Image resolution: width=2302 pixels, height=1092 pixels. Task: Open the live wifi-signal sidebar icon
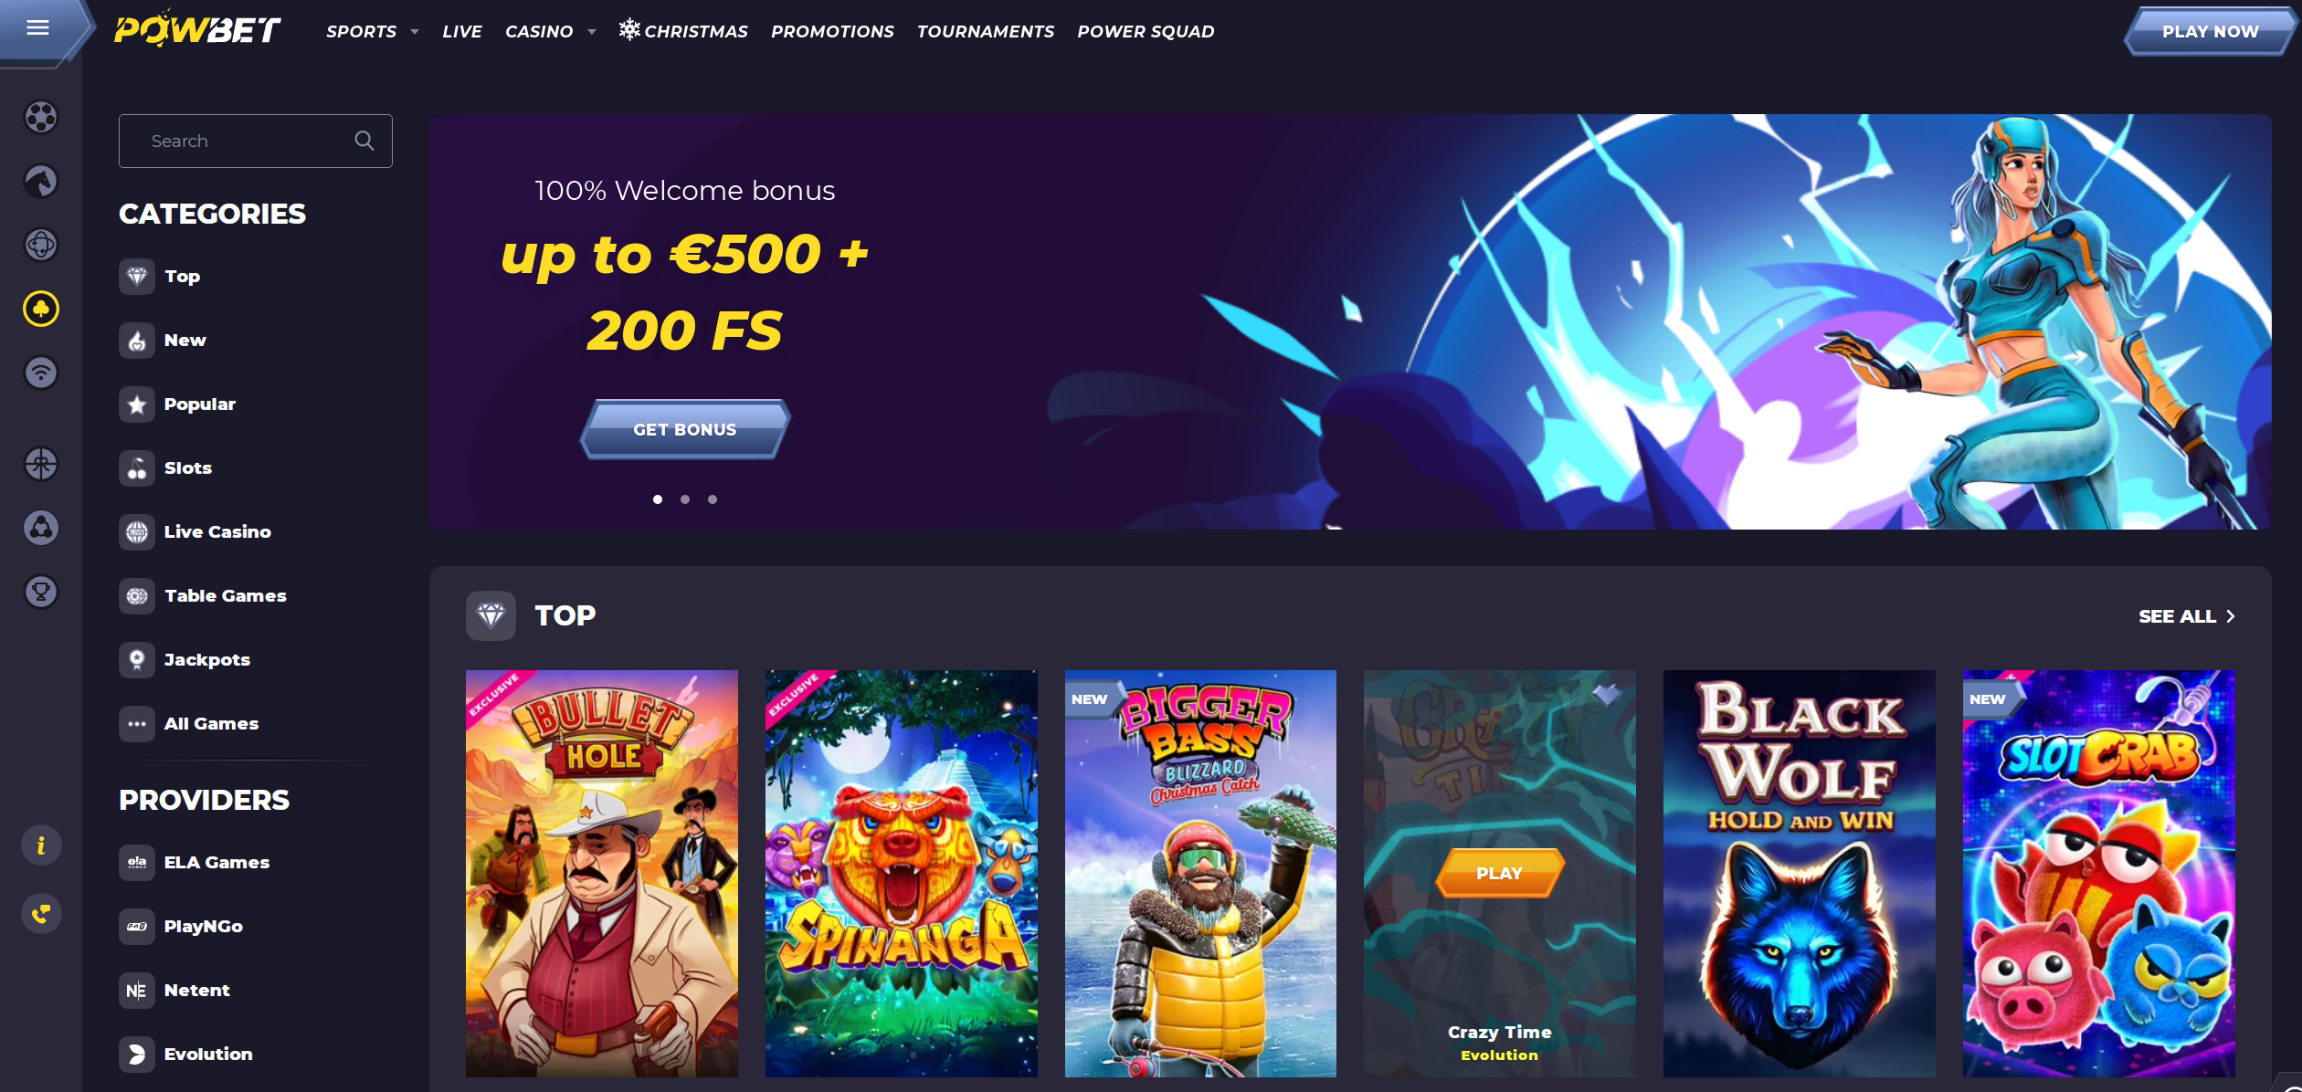(41, 373)
